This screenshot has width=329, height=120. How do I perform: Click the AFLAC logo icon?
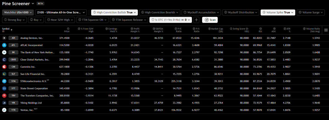(x=4, y=45)
